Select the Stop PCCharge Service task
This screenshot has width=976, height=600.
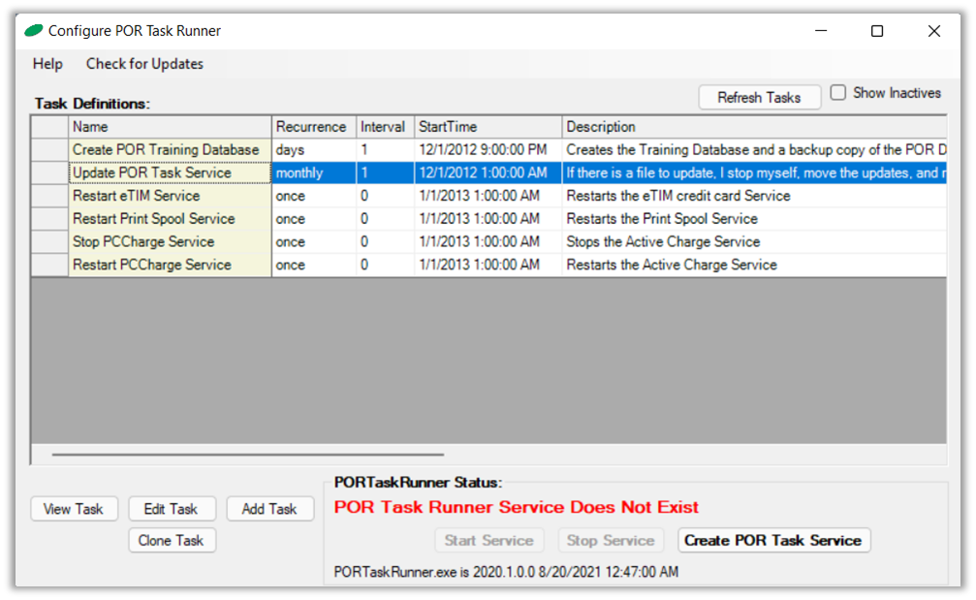(x=143, y=242)
